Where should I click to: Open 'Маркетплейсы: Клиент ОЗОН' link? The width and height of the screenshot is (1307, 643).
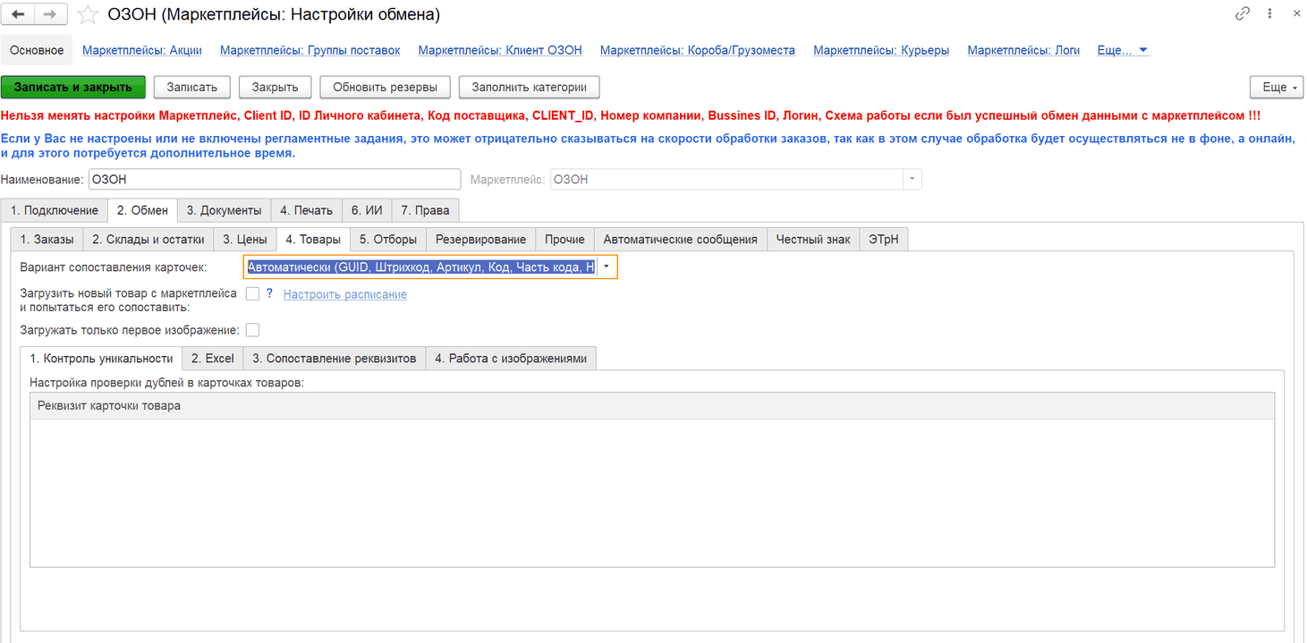(x=500, y=50)
